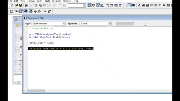Open the Format menu
Screen dimensions: 180x101
click(31, 1)
